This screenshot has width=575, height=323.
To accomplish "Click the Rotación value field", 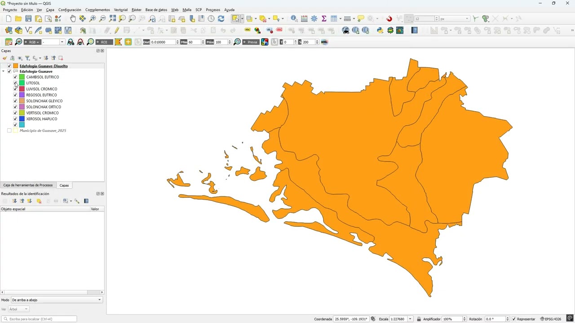I will pos(495,319).
